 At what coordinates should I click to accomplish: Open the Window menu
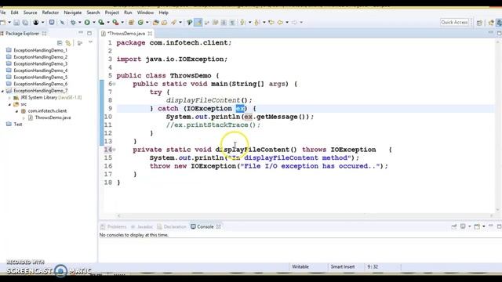[x=145, y=13]
